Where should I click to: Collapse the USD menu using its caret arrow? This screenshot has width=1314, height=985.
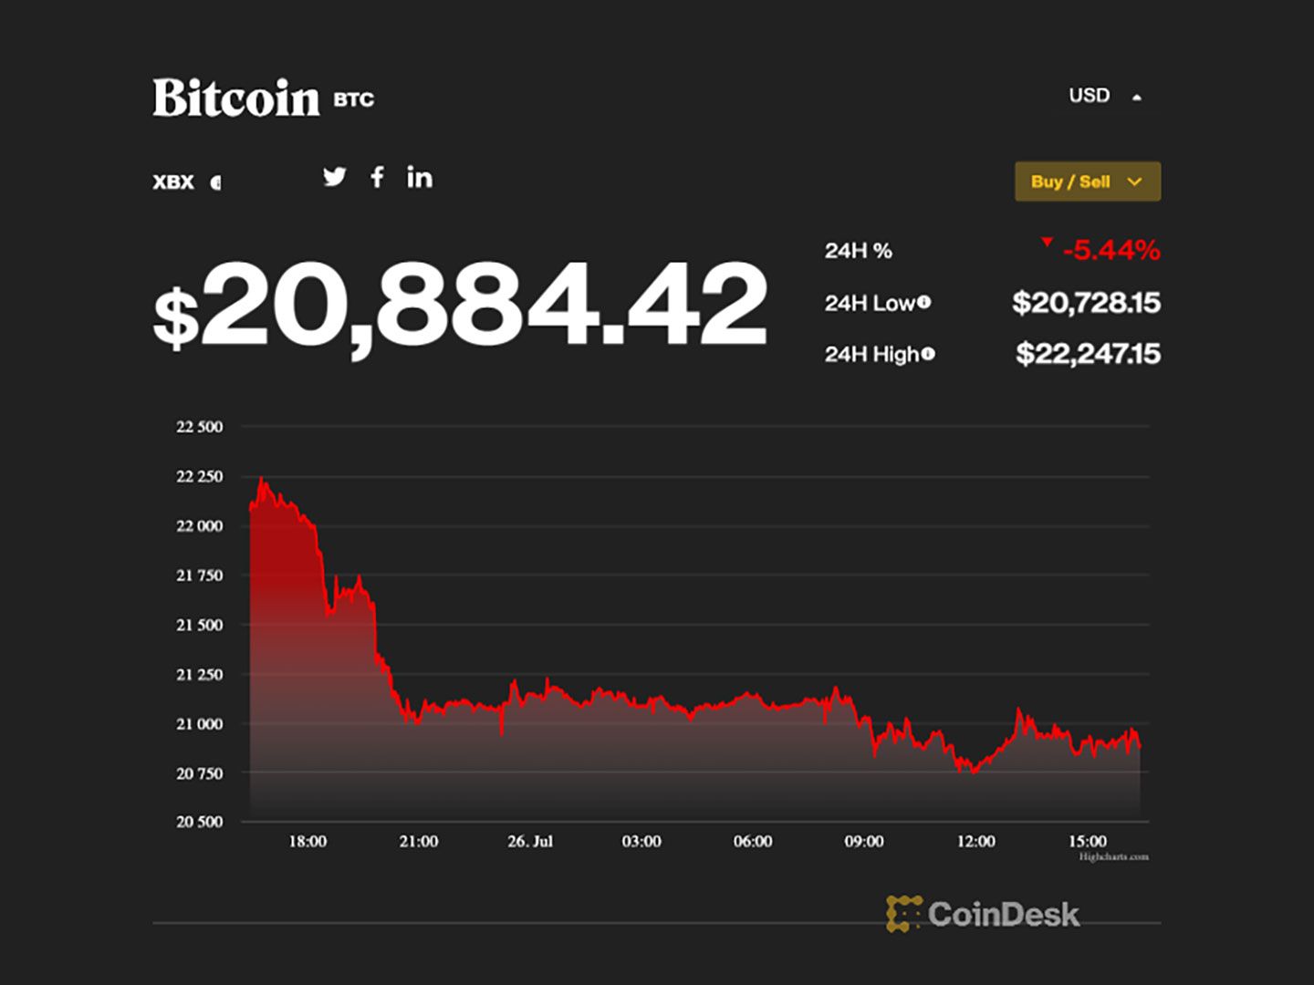[x=1136, y=95]
